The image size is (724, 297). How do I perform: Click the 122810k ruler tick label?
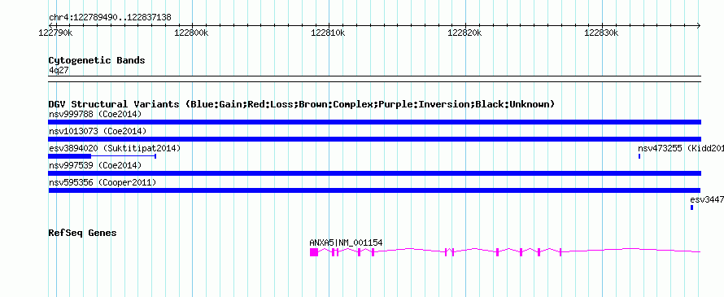(x=328, y=33)
